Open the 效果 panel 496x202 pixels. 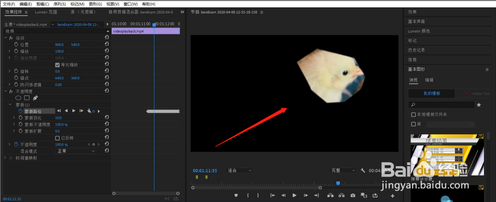pyautogui.click(x=412, y=12)
